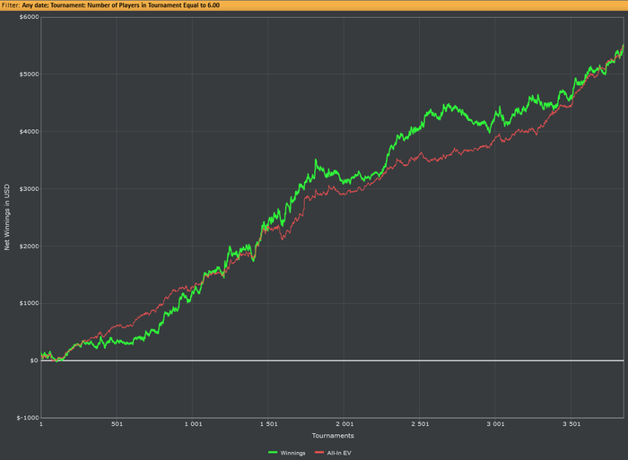Click the $0 y-axis label
The width and height of the screenshot is (628, 460).
[34, 360]
